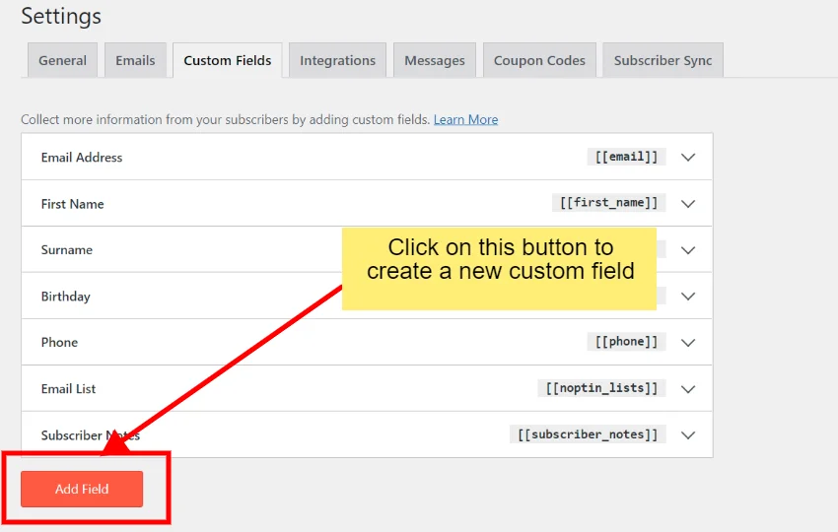The width and height of the screenshot is (838, 532).
Task: Expand the Surname field chevron
Action: coord(688,250)
